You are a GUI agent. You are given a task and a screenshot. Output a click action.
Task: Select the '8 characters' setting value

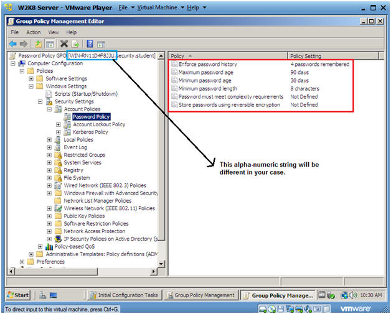click(x=304, y=89)
